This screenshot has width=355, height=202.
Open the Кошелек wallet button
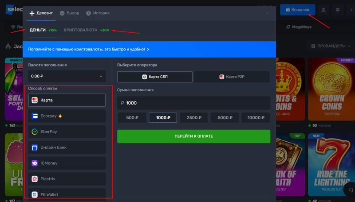[297, 10]
